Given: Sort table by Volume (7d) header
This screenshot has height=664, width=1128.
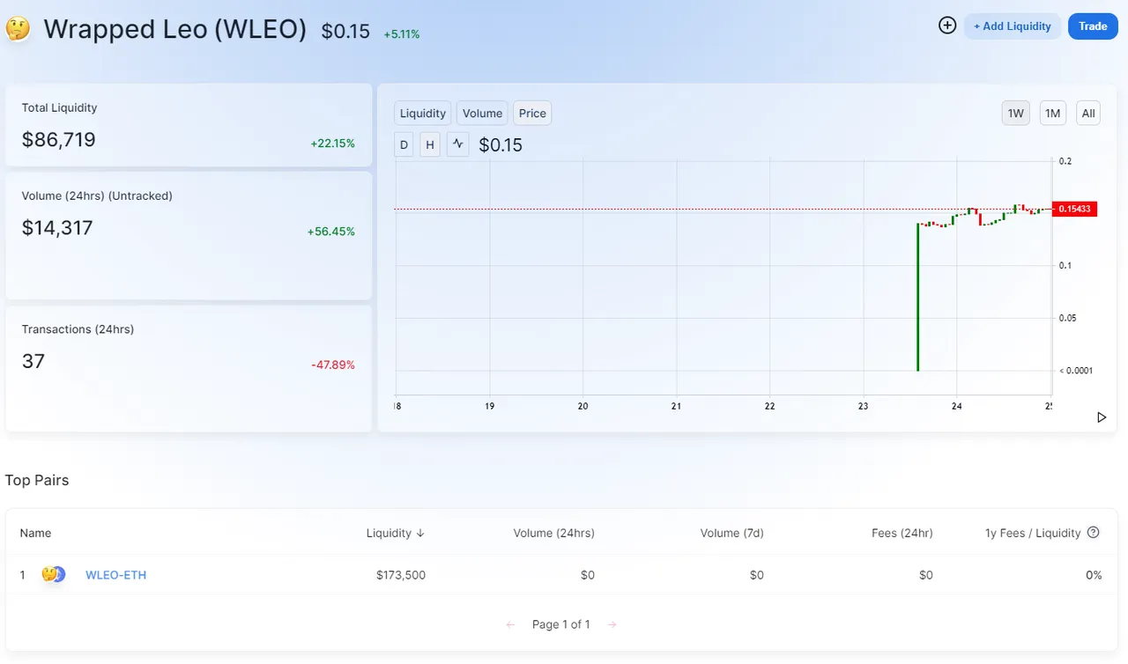Looking at the screenshot, I should (x=732, y=533).
